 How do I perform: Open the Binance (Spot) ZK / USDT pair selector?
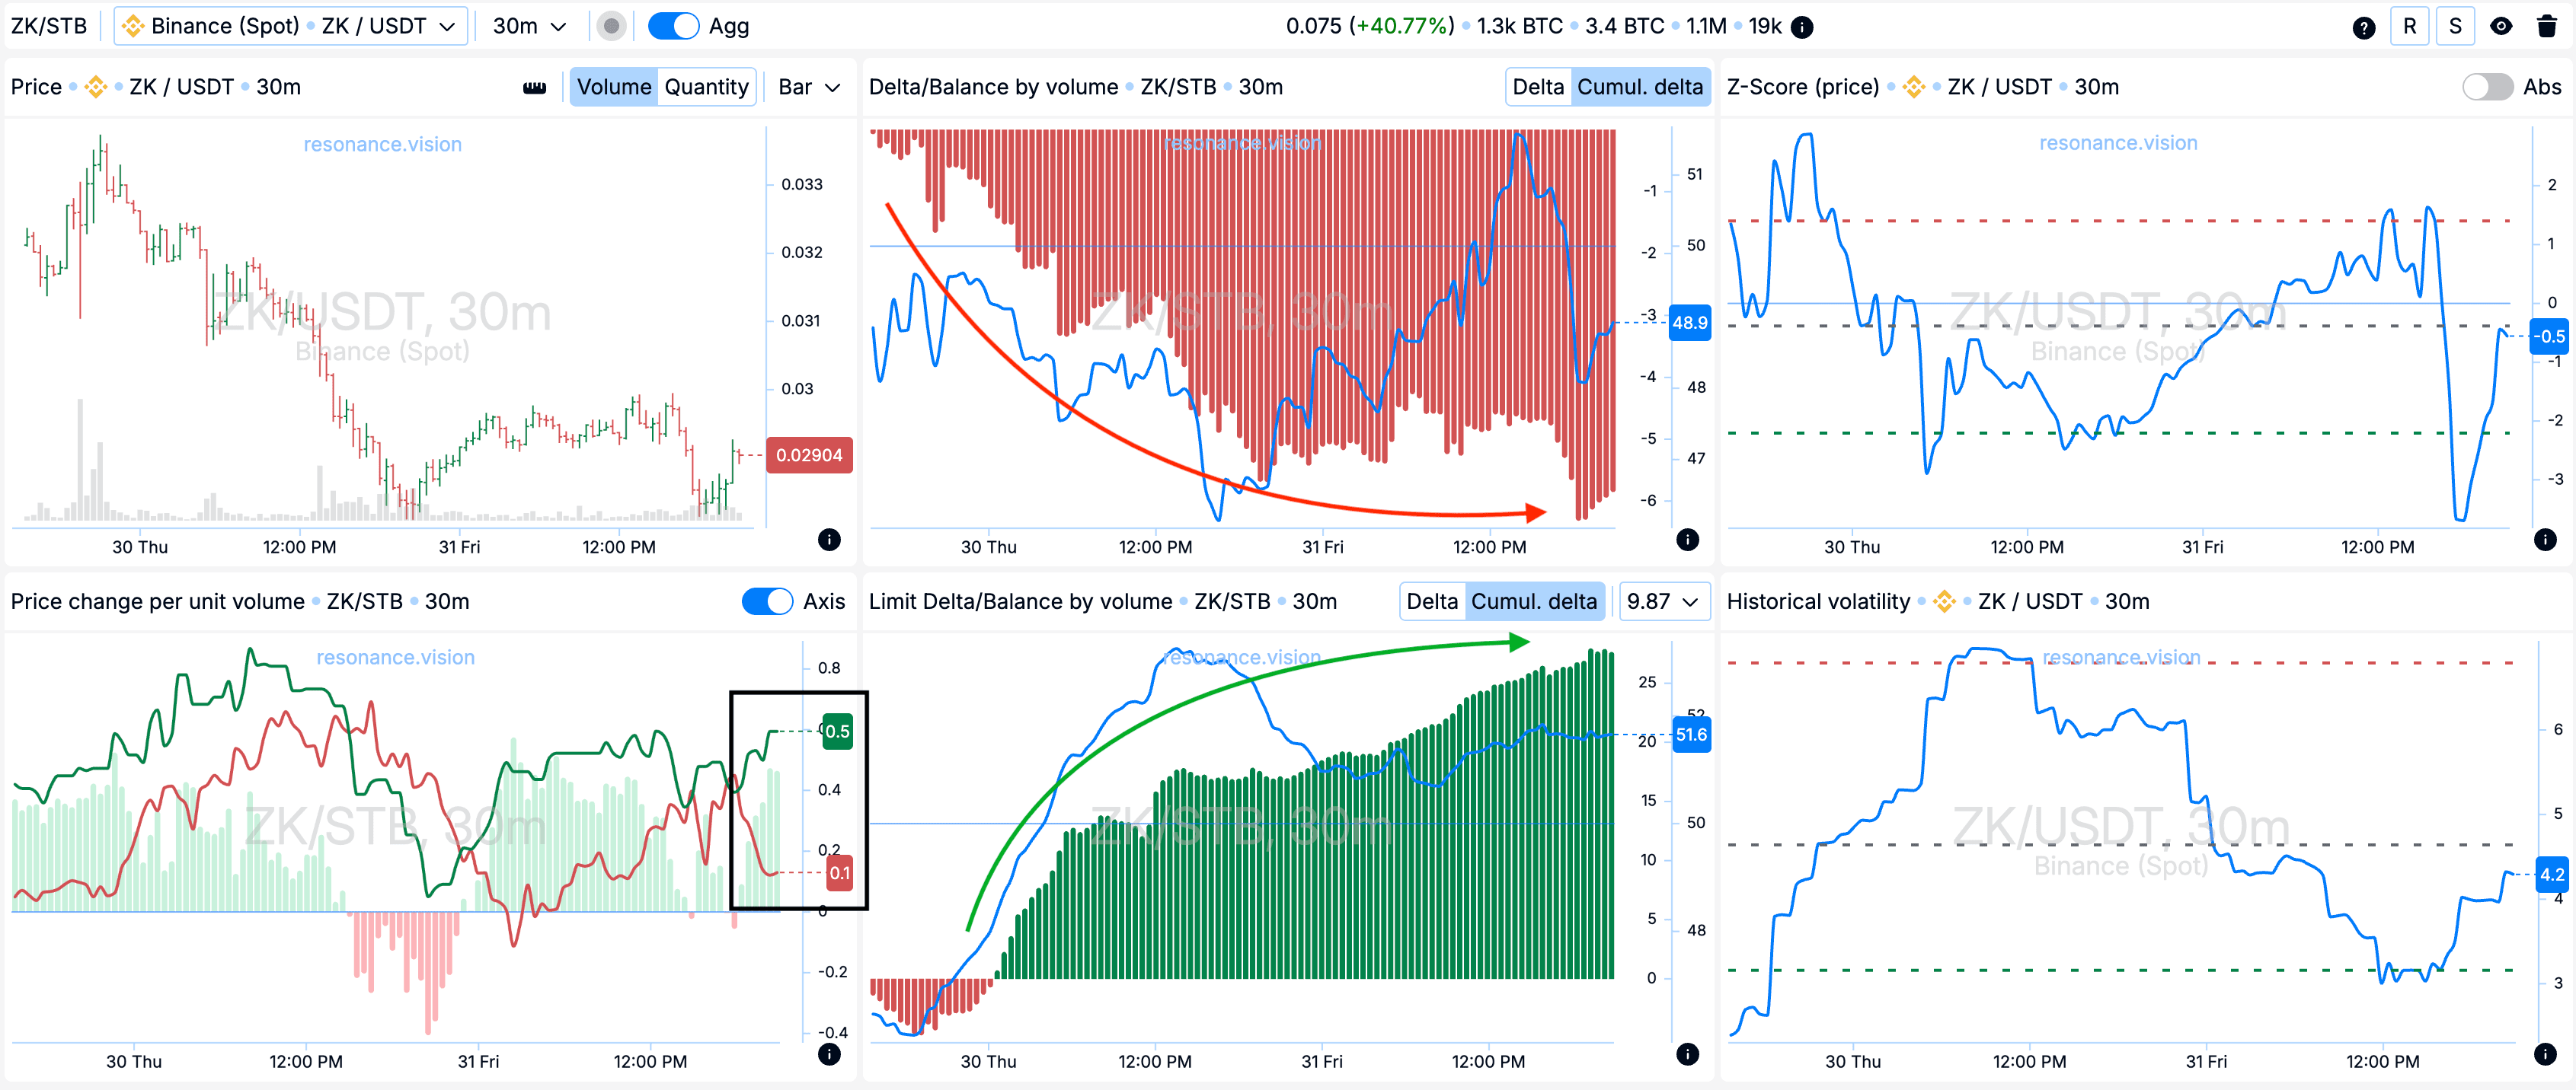pyautogui.click(x=290, y=26)
